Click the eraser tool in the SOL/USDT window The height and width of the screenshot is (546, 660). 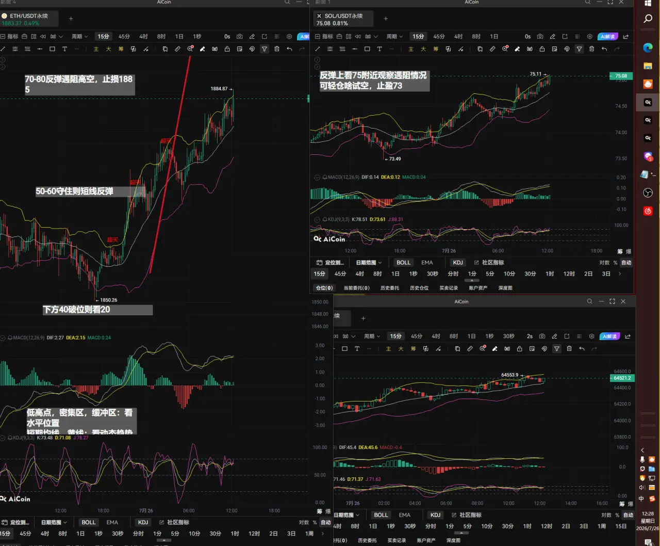(x=517, y=49)
